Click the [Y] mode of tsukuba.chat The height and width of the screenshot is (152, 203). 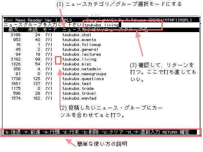click(x=49, y=35)
